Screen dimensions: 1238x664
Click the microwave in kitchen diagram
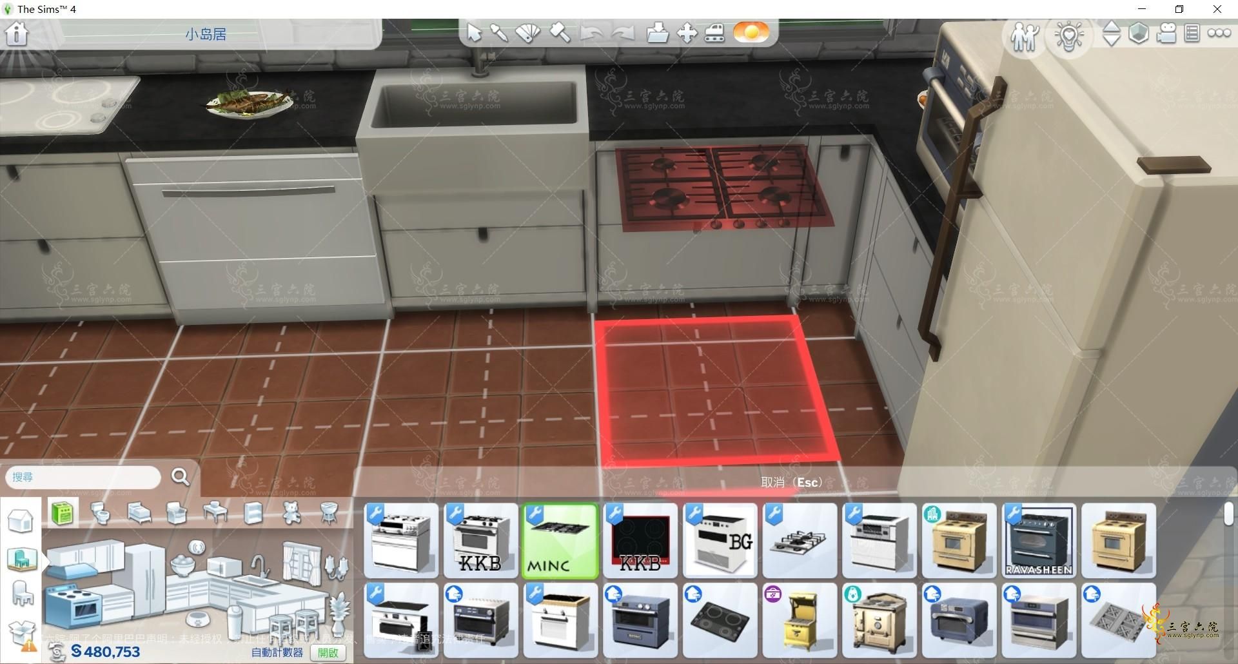(x=224, y=567)
